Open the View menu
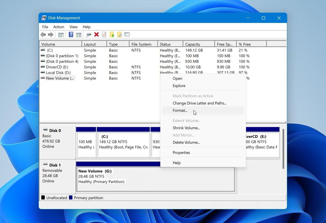Screen dimensions: 326x223 [x=73, y=27]
